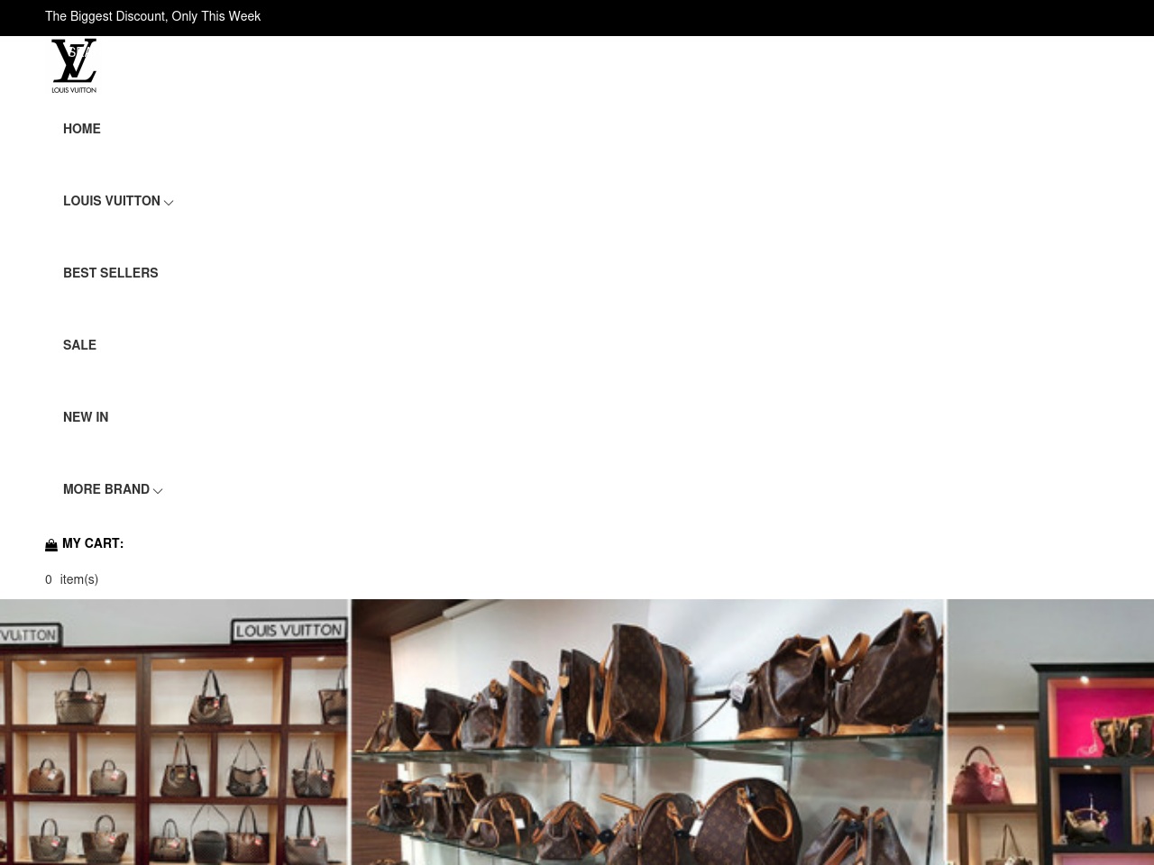Open BEST SELLERS section
This screenshot has width=1154, height=865.
(x=111, y=273)
